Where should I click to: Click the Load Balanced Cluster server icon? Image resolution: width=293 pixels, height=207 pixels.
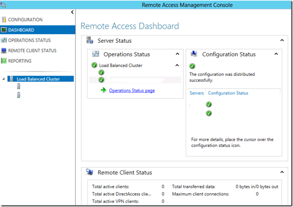[x=11, y=79]
